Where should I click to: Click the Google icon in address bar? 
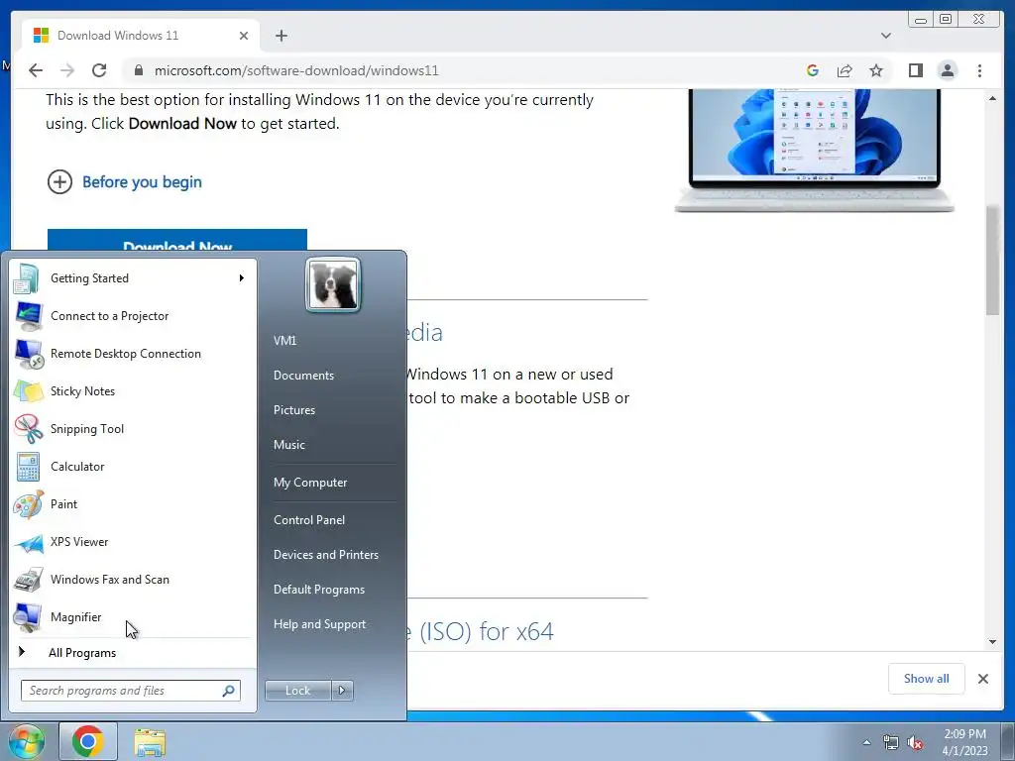(x=813, y=70)
